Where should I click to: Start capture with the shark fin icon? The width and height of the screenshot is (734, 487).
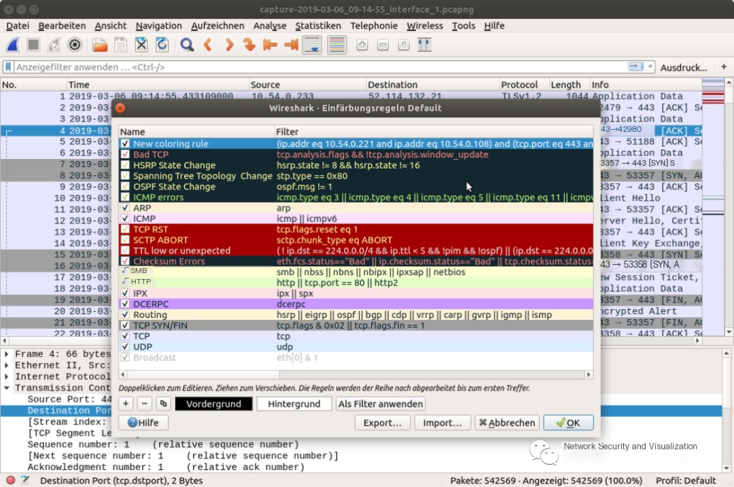pyautogui.click(x=13, y=45)
